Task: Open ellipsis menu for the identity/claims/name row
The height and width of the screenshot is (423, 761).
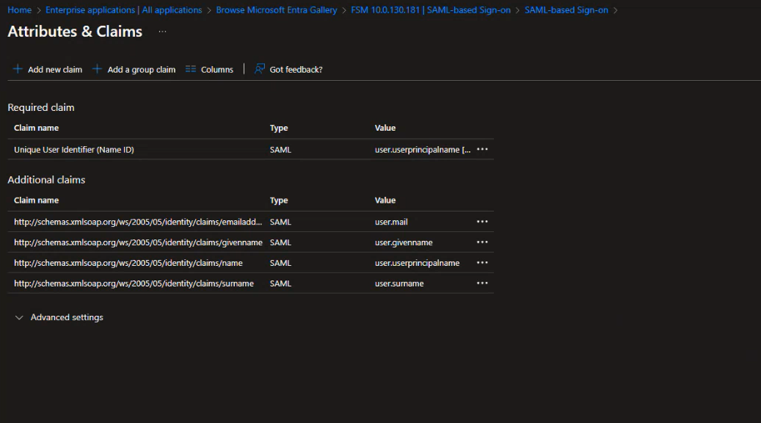Action: tap(482, 263)
